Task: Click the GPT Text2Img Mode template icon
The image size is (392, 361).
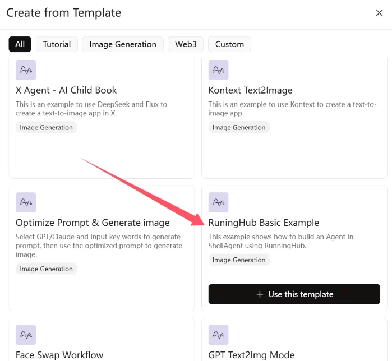Action: coord(218,335)
